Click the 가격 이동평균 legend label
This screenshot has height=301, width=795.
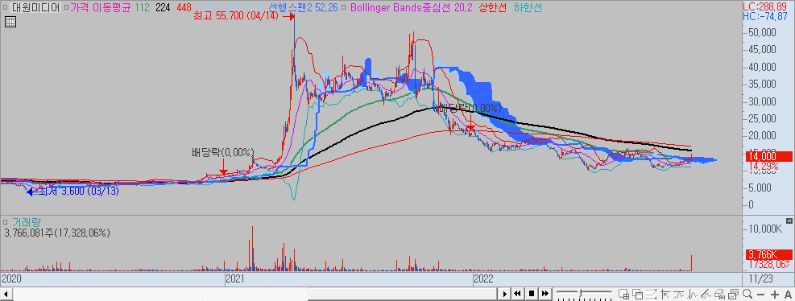click(x=101, y=7)
